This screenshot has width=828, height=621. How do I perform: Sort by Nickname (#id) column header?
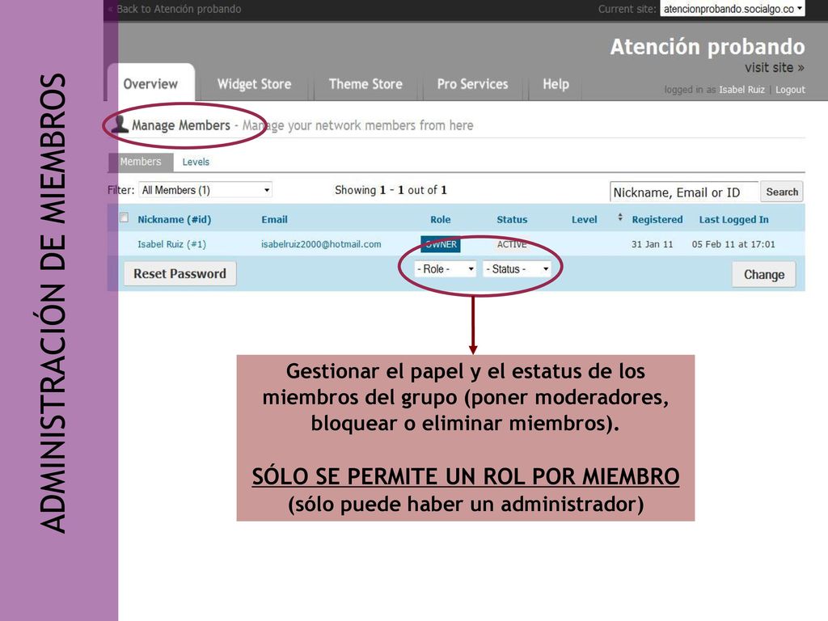point(175,220)
